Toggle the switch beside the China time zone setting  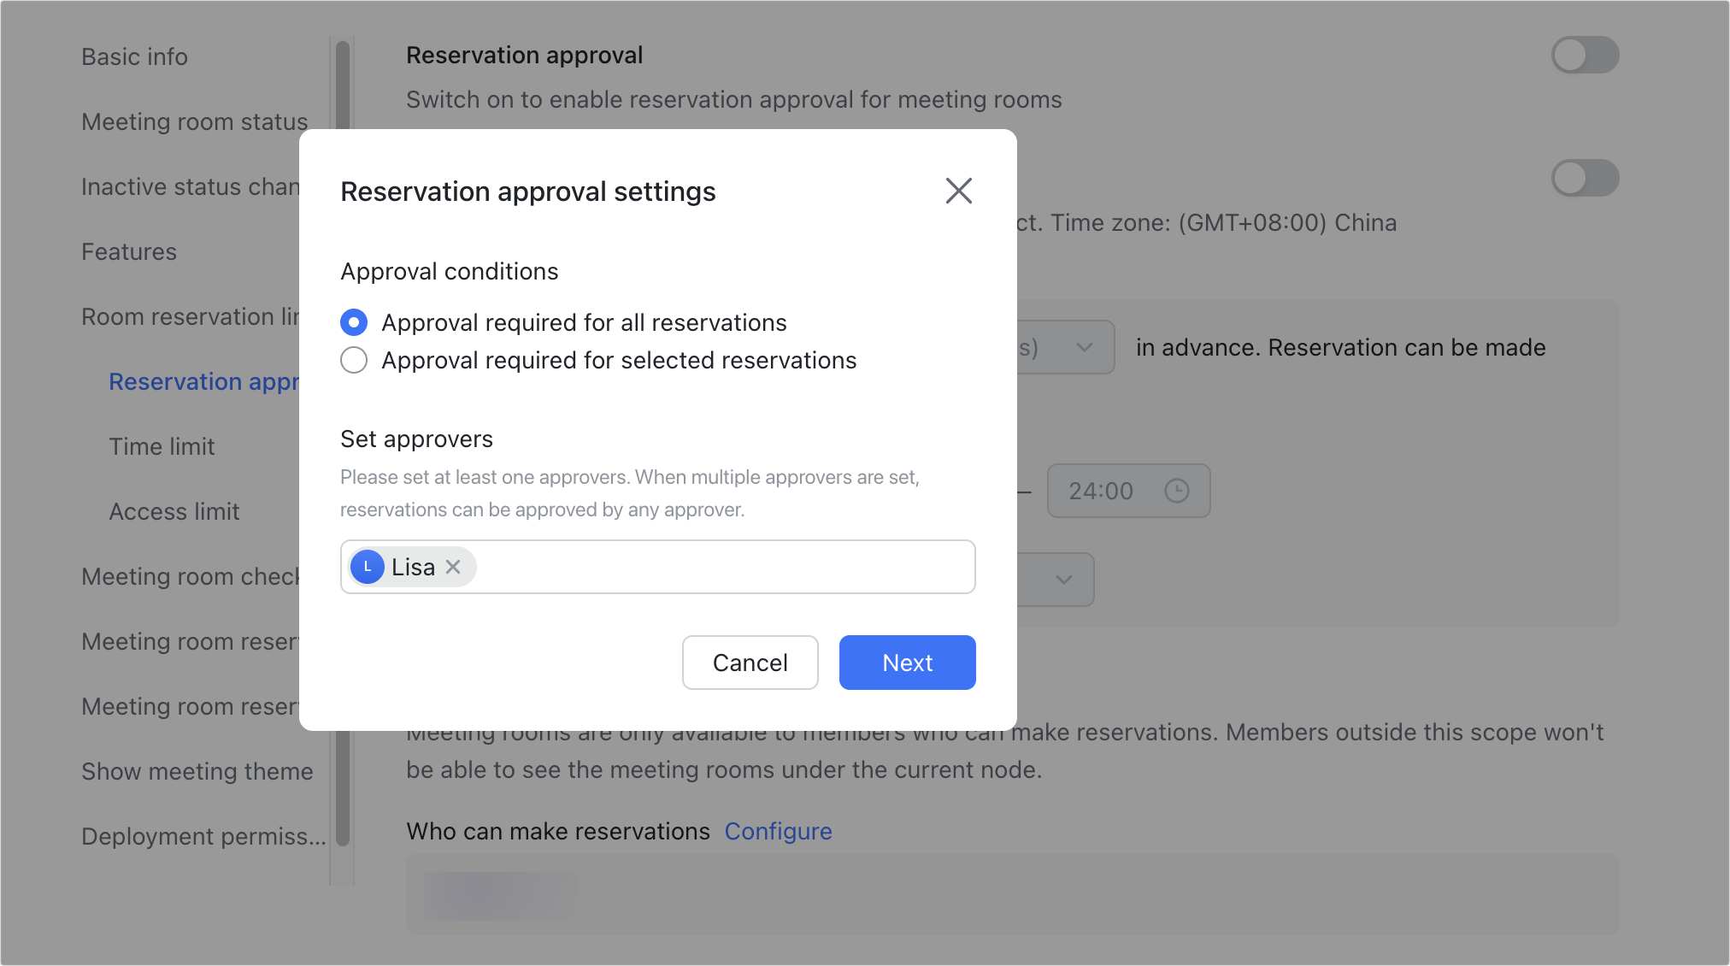tap(1584, 178)
